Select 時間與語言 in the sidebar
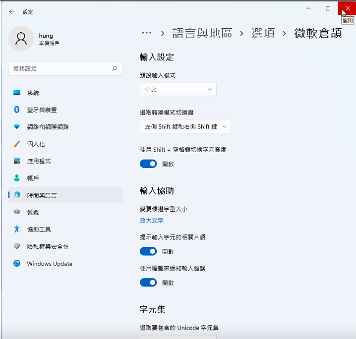 pyautogui.click(x=65, y=195)
